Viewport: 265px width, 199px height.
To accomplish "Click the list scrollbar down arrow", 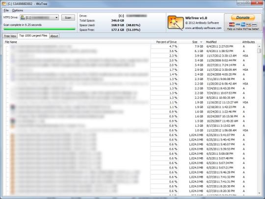I will point(259,193).
